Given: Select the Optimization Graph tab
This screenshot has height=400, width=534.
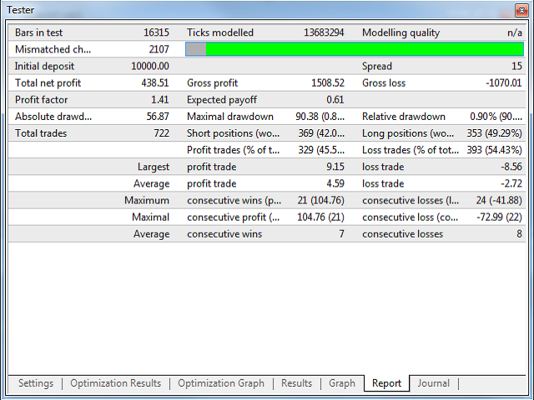Looking at the screenshot, I should pos(221,383).
